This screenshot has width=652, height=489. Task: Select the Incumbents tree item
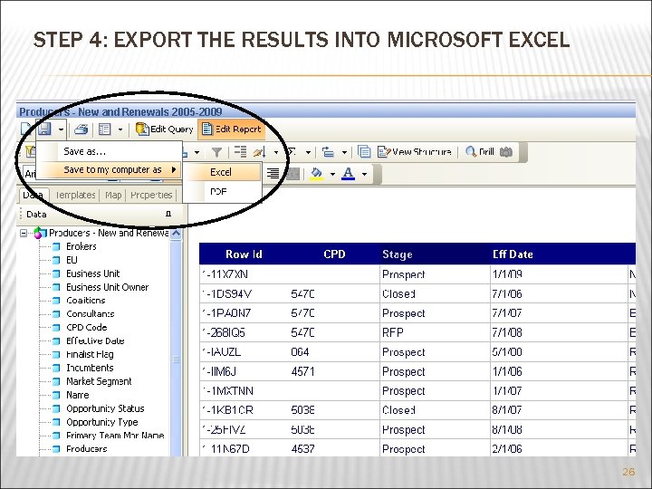coord(90,368)
